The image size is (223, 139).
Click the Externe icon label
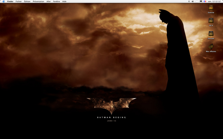(211, 13)
